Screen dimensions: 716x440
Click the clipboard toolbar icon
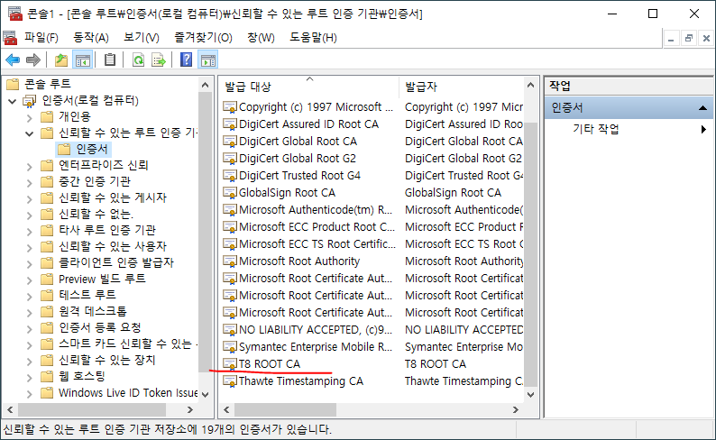click(x=110, y=60)
